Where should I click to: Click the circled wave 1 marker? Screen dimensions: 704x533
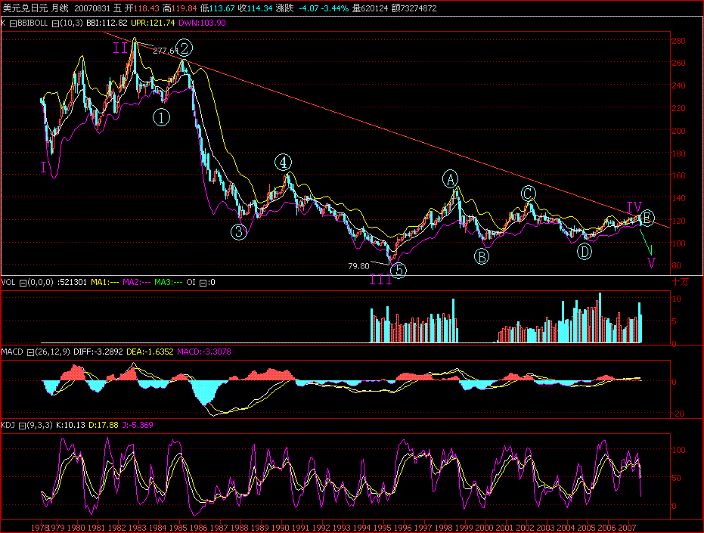[x=161, y=117]
